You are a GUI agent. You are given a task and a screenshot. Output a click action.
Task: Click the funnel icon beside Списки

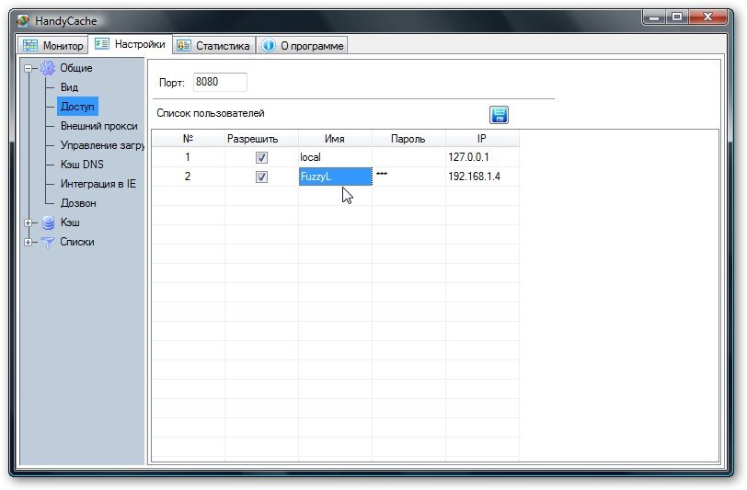[x=48, y=242]
